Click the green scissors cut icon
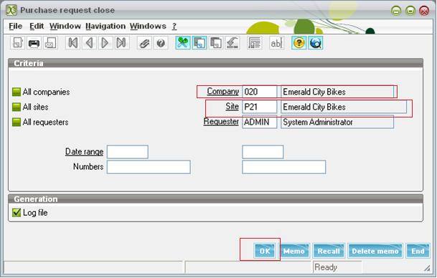The width and height of the screenshot is (437, 278). coord(183,43)
